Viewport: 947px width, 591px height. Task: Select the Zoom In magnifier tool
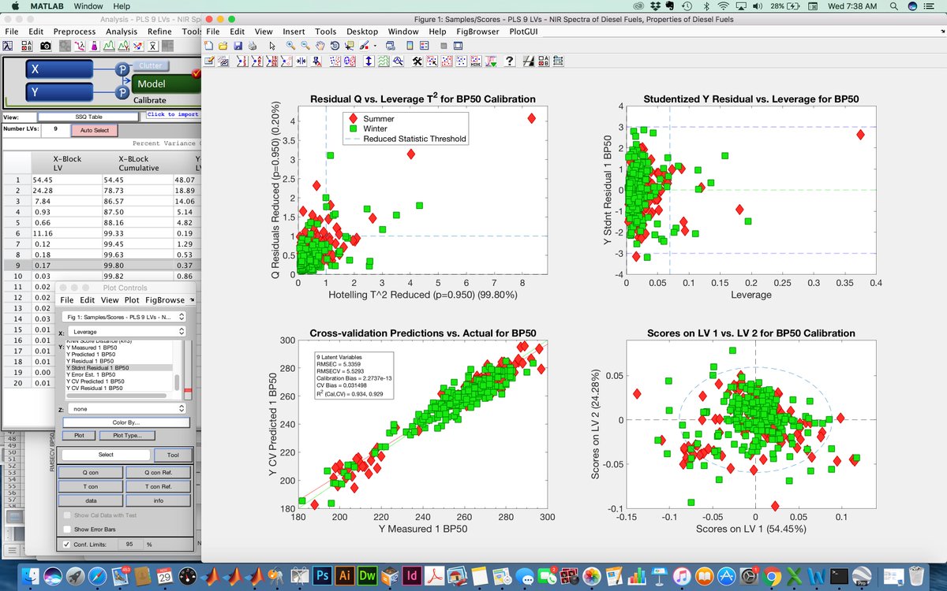click(x=290, y=46)
